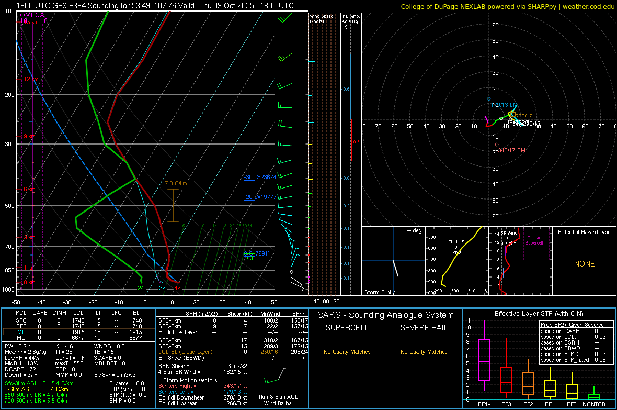Screen dimensions: 617x410
Task: Click the "K = -16" index value
Action: 64,346
